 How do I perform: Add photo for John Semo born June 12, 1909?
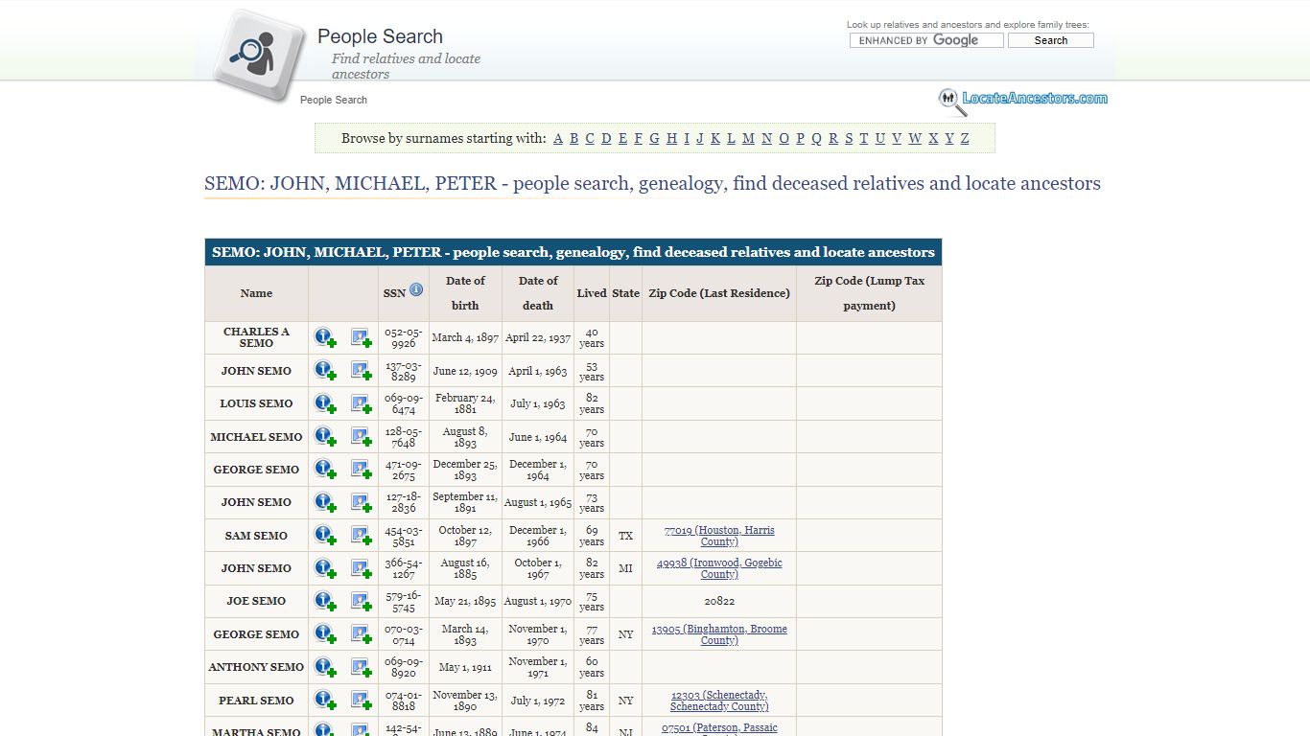[362, 371]
